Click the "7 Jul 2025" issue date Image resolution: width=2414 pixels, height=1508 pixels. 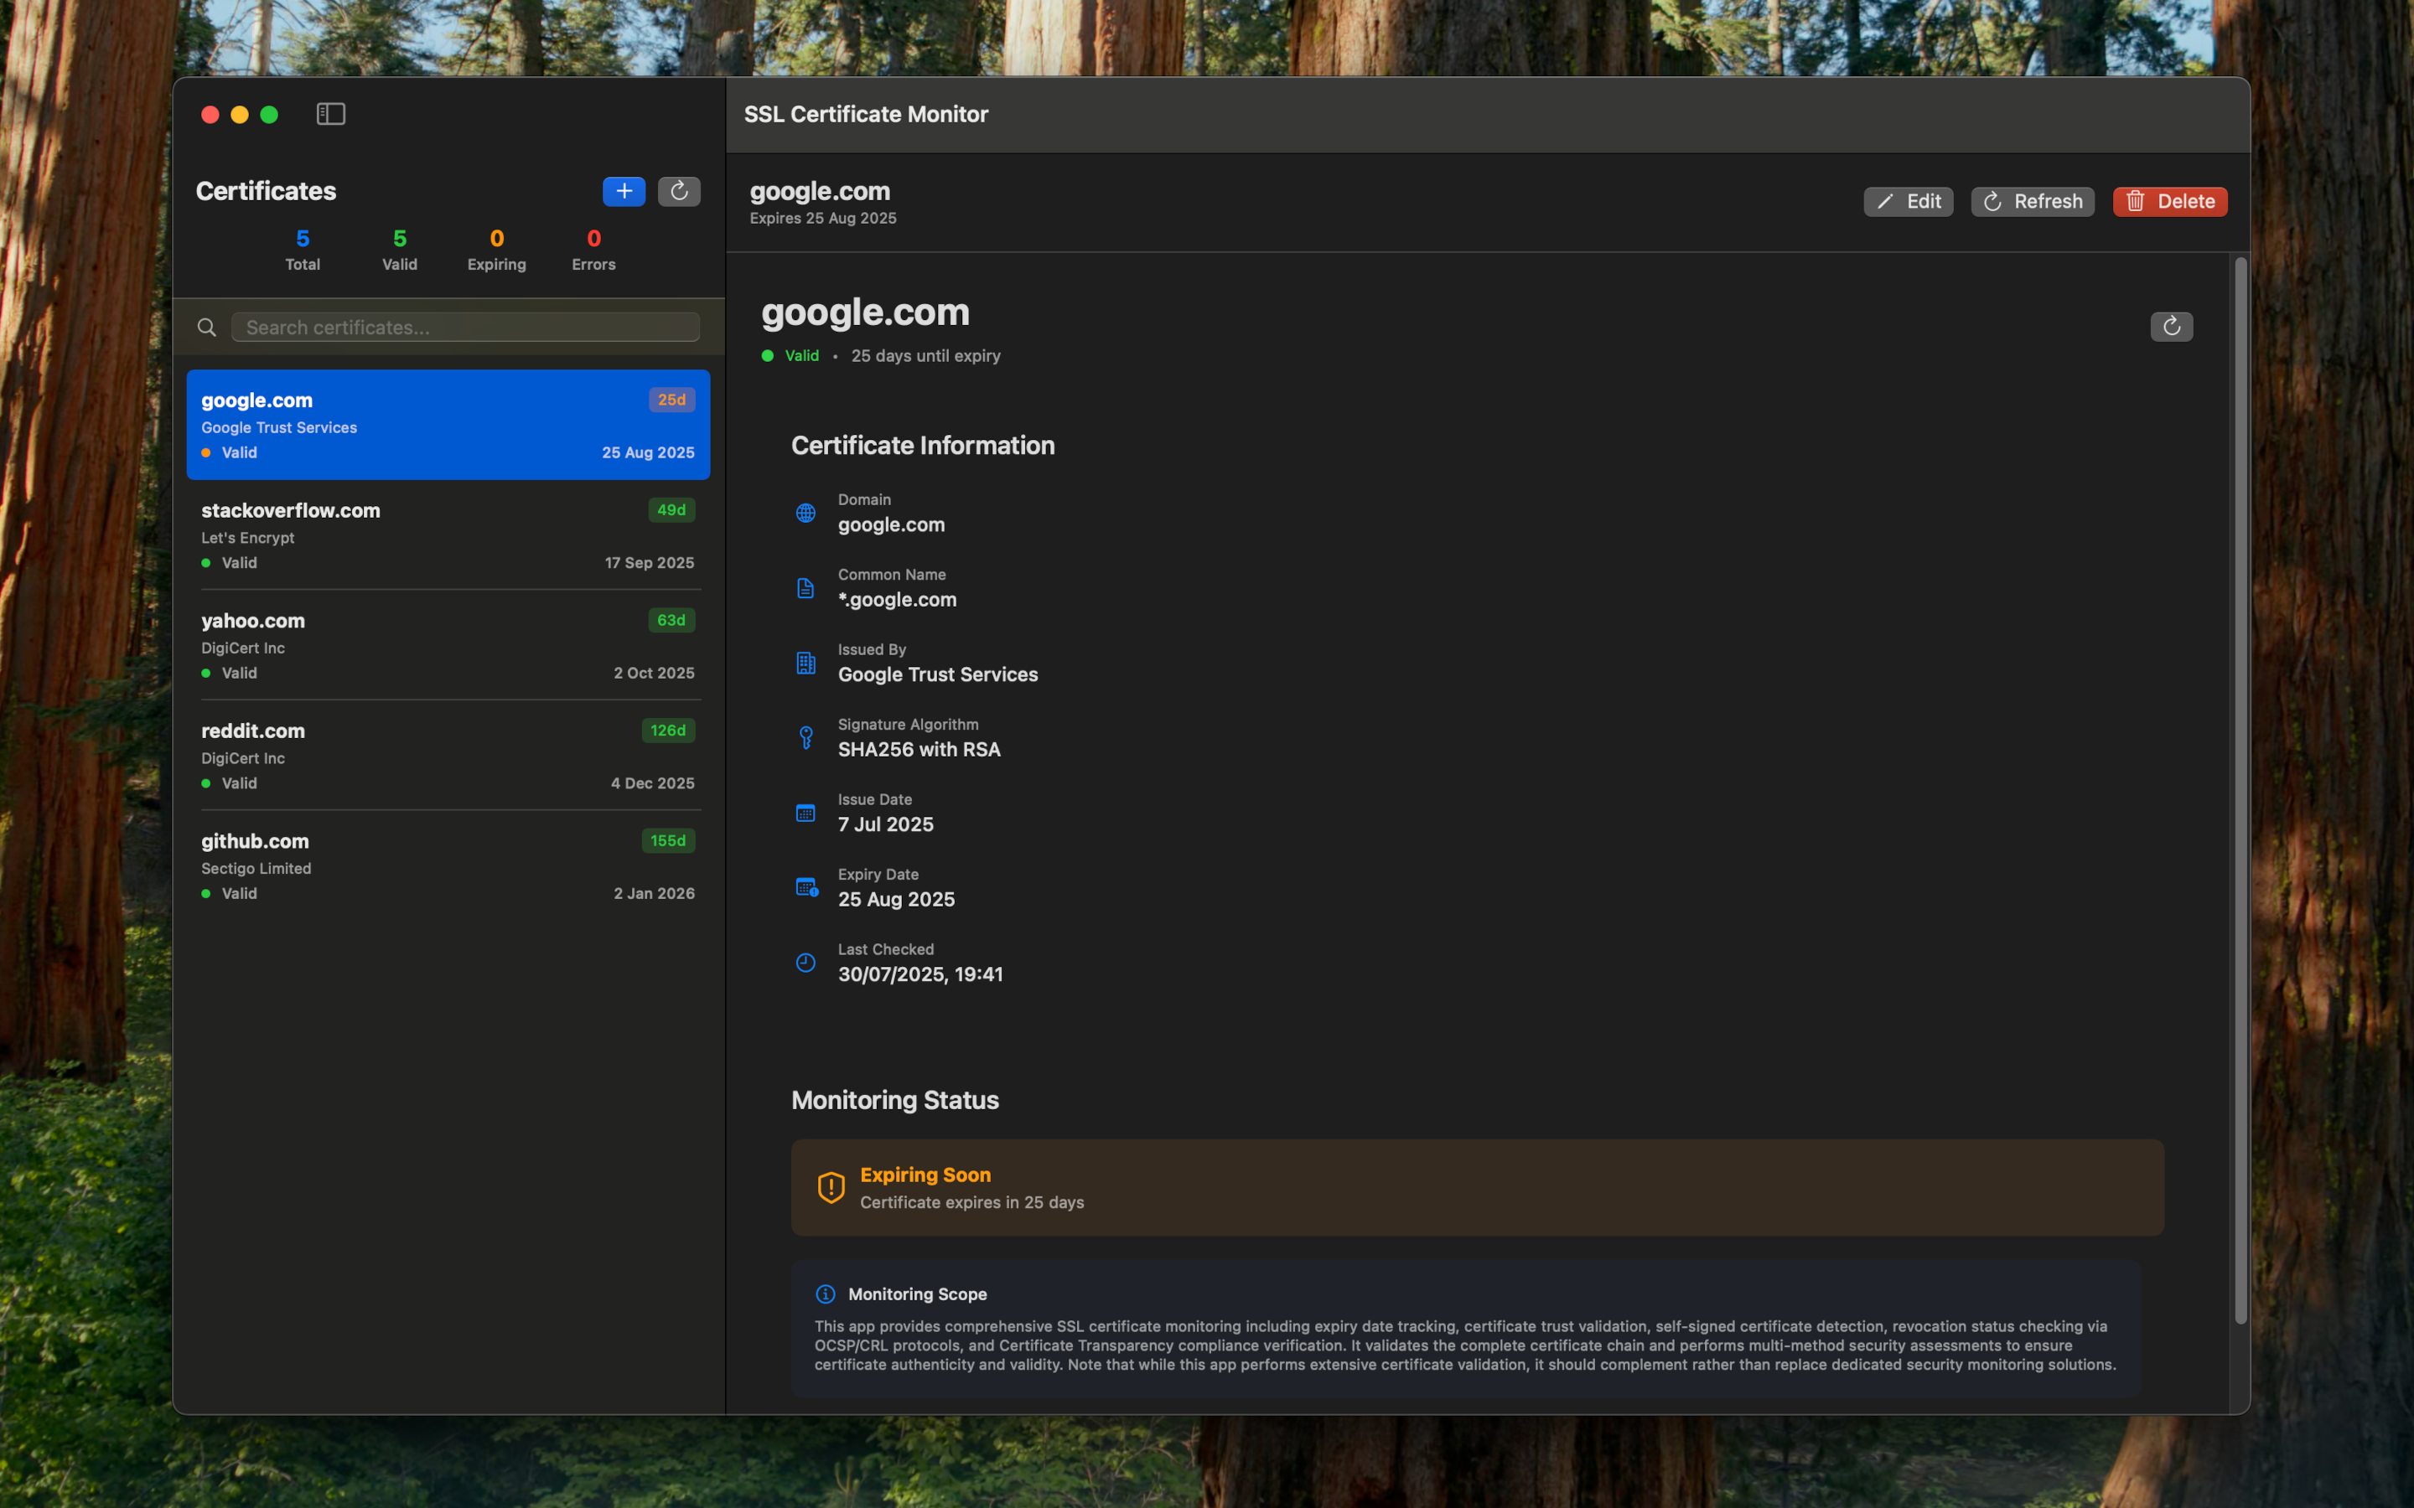coord(886,824)
